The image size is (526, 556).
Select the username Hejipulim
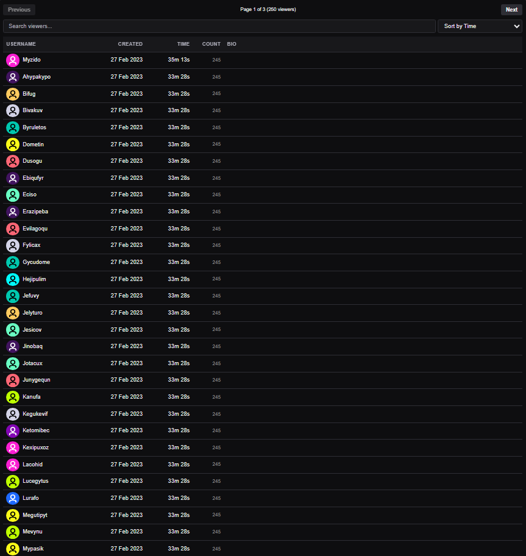(34, 279)
